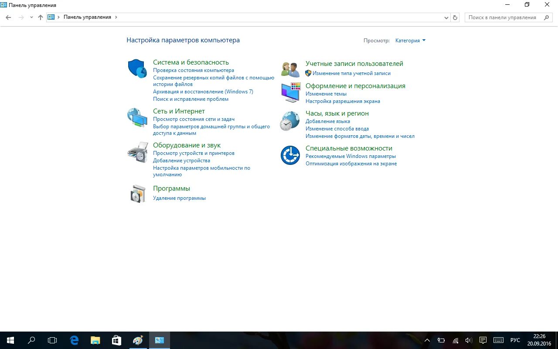The height and width of the screenshot is (349, 558).
Task: Open taskbar search magnifier
Action: (31, 340)
